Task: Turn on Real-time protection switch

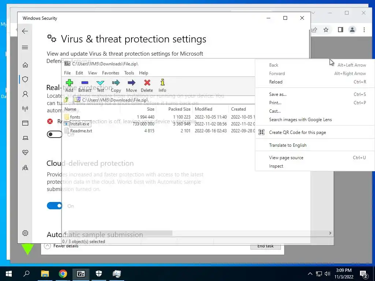Action: (54, 134)
